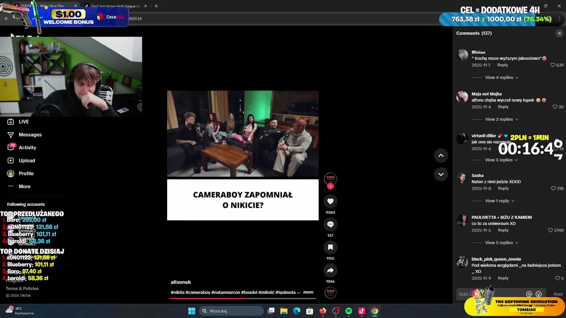Share the video using arrow icon
Image resolution: width=566 pixels, height=318 pixels.
click(x=330, y=270)
